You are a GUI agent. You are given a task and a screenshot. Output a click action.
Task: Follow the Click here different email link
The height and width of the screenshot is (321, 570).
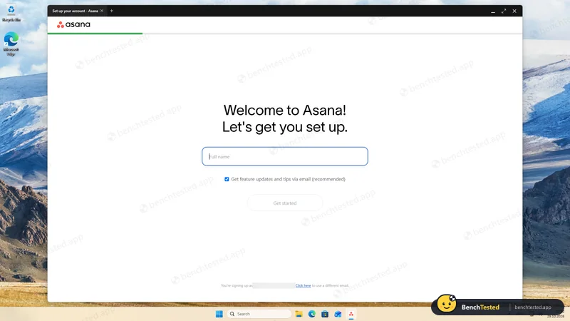pos(303,286)
